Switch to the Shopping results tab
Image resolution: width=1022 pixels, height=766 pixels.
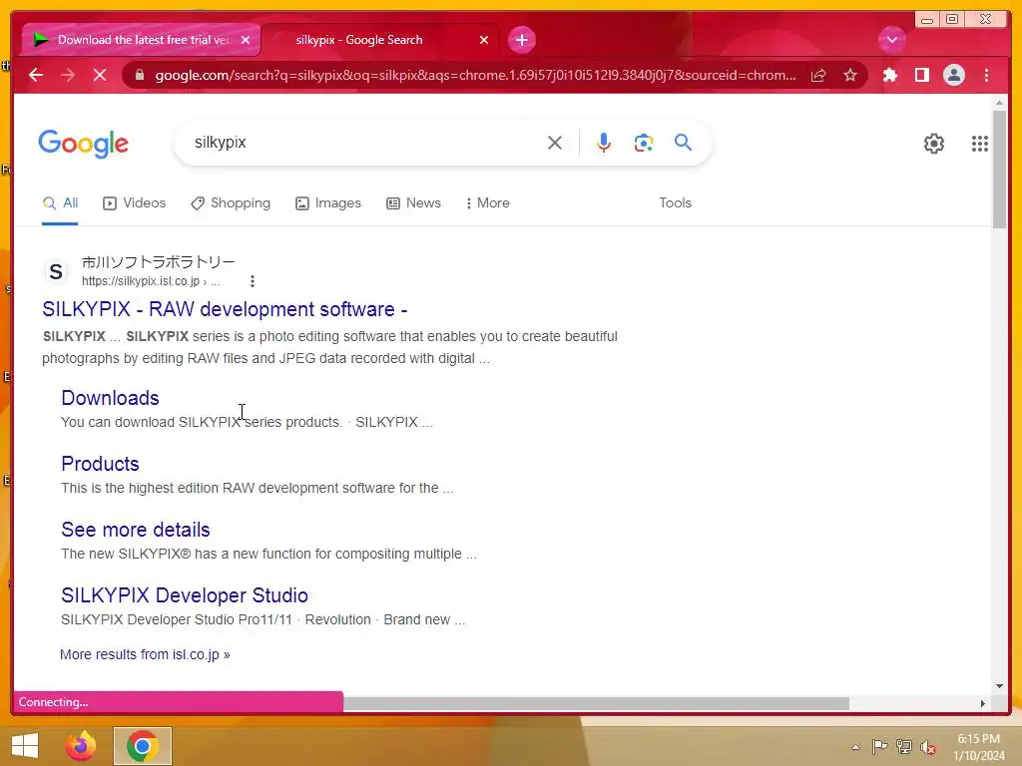pos(231,203)
